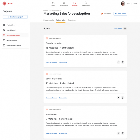Click '21 Matches' text
This screenshot has width=140, height=140.
[x=52, y=83]
